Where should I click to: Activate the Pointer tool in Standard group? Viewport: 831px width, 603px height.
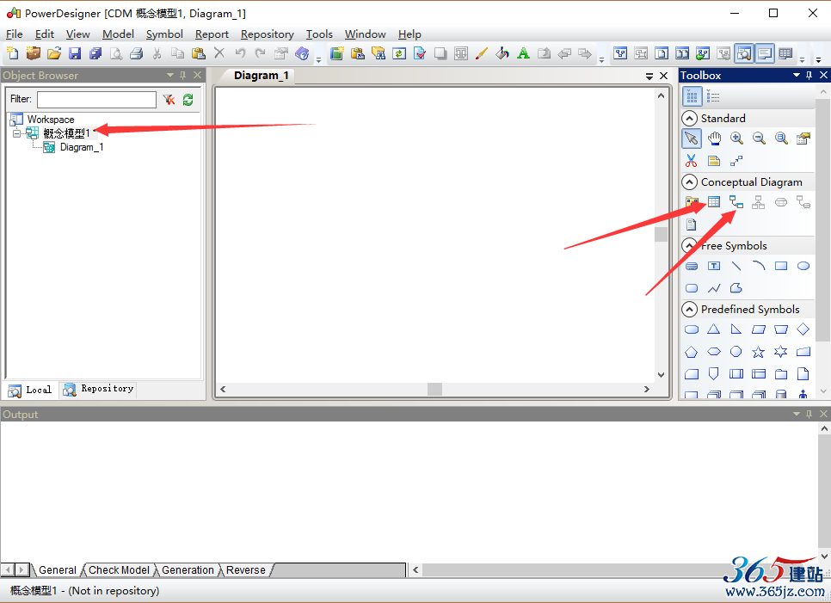[x=692, y=138]
